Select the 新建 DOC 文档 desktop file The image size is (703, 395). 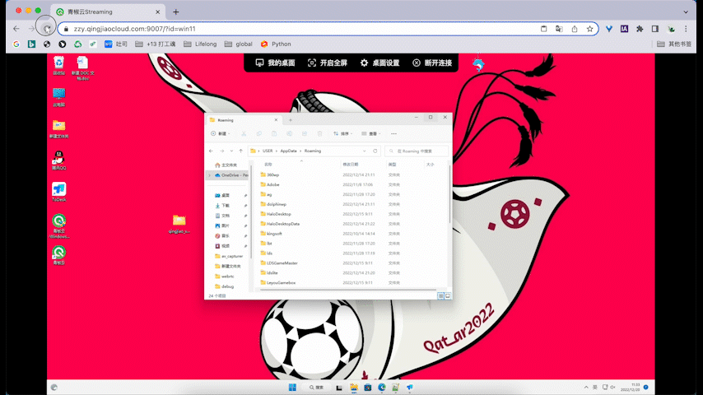tap(82, 68)
